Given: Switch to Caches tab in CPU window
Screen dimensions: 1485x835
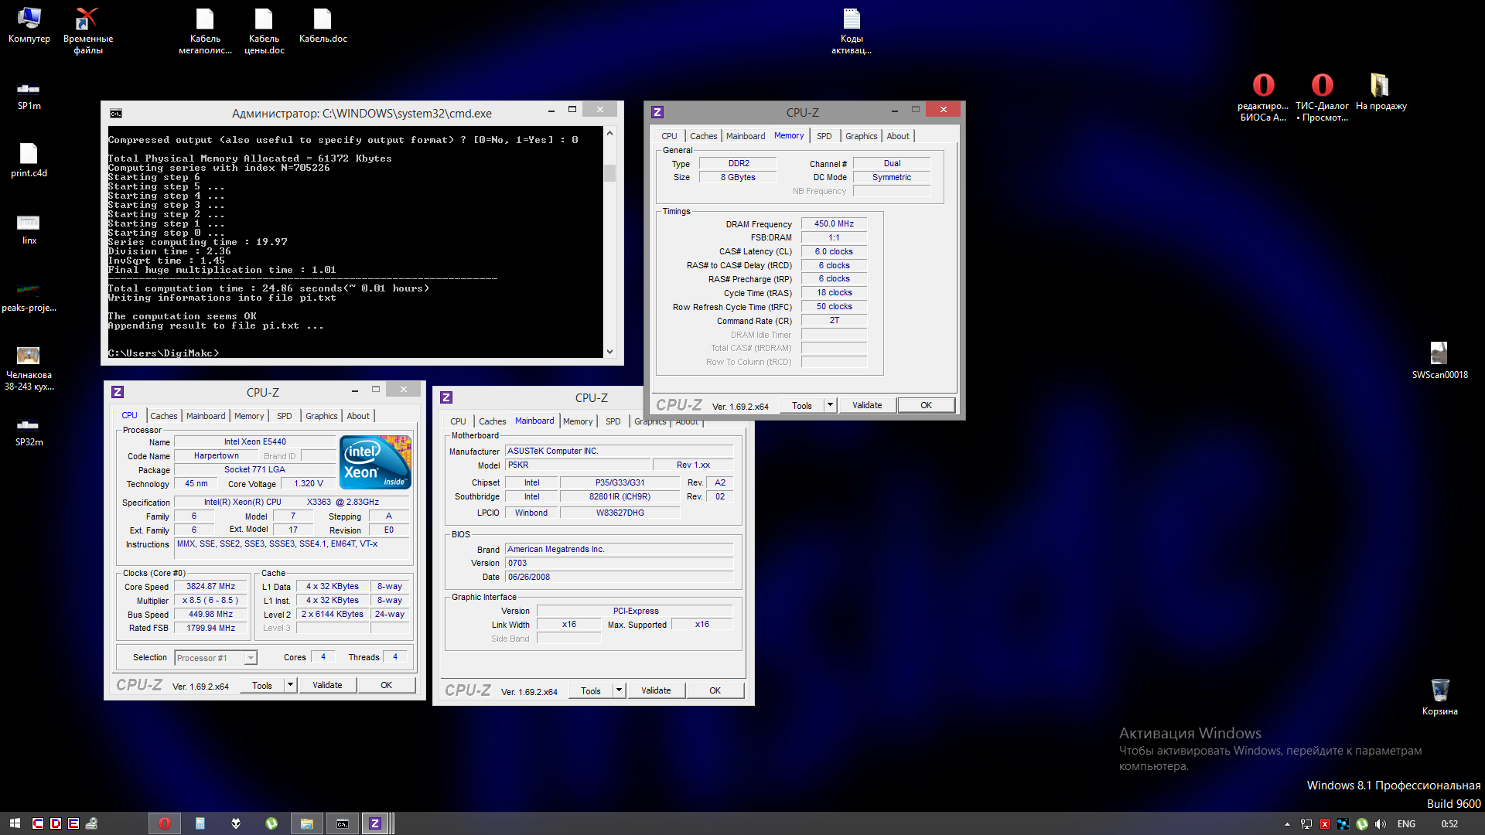Looking at the screenshot, I should click(x=163, y=416).
